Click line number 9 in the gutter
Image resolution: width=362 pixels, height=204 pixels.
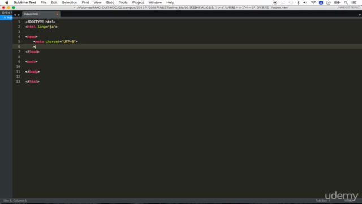(x=19, y=62)
